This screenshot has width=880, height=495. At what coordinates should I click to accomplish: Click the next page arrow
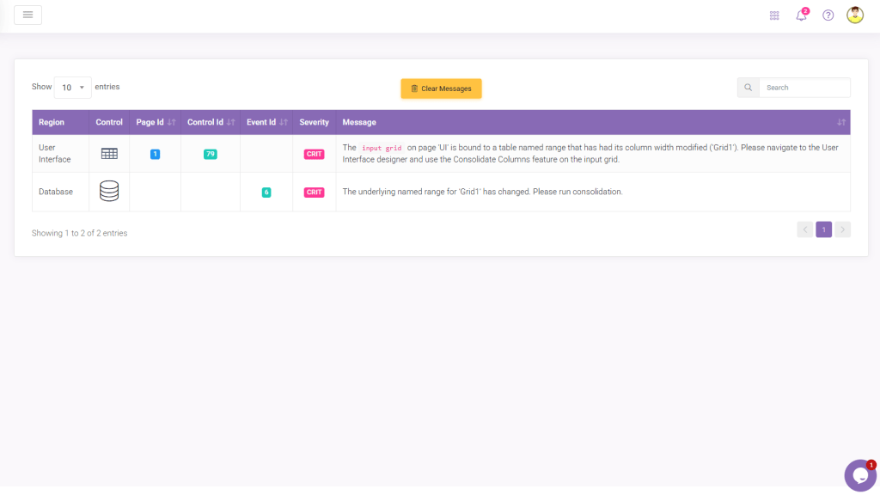pyautogui.click(x=842, y=229)
